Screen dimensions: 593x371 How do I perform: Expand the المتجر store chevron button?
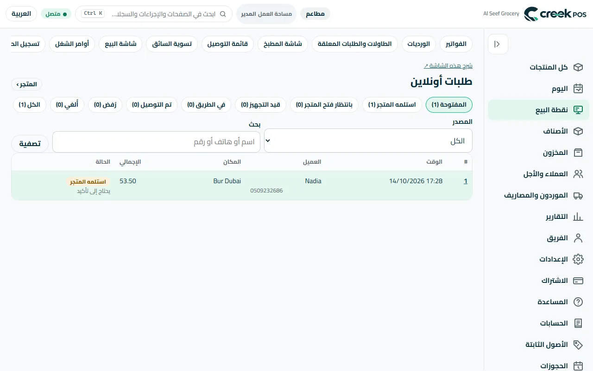(27, 84)
